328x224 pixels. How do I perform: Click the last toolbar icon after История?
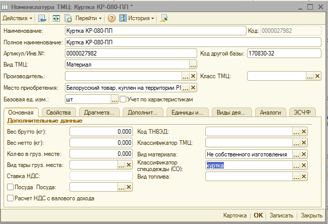tap(164, 18)
